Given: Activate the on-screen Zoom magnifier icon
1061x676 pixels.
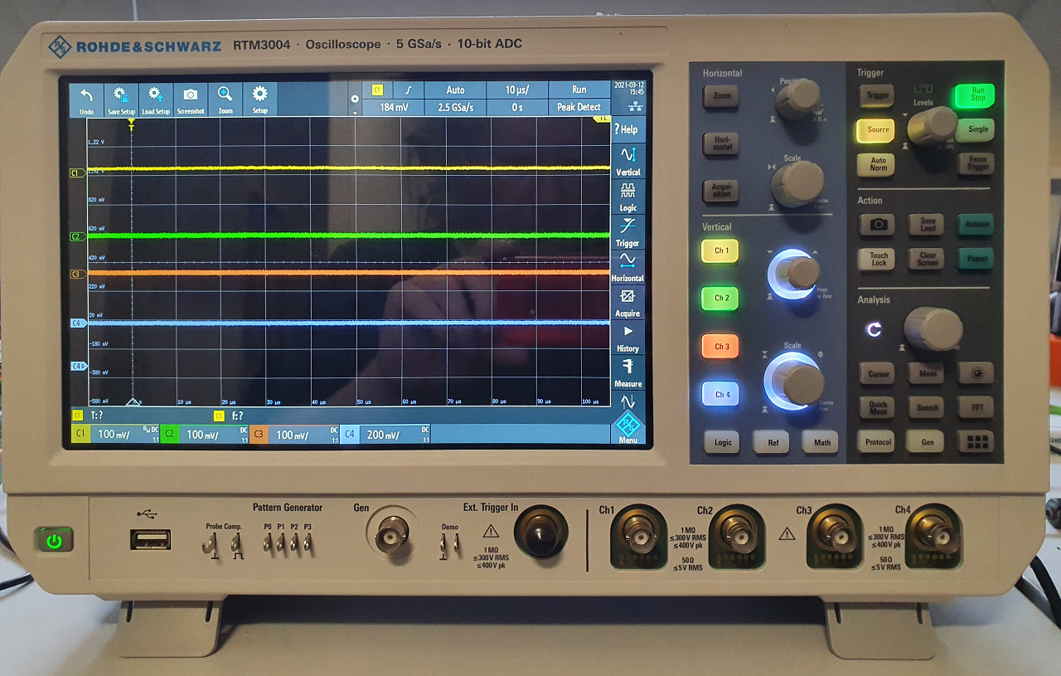Looking at the screenshot, I should [225, 100].
